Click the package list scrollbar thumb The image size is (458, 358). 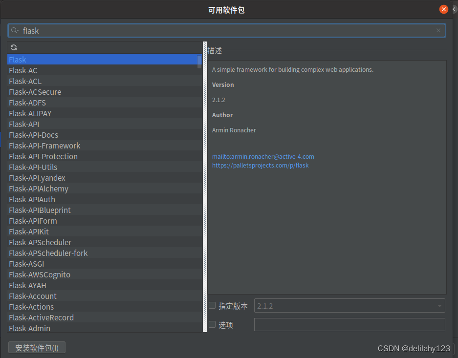[x=199, y=62]
